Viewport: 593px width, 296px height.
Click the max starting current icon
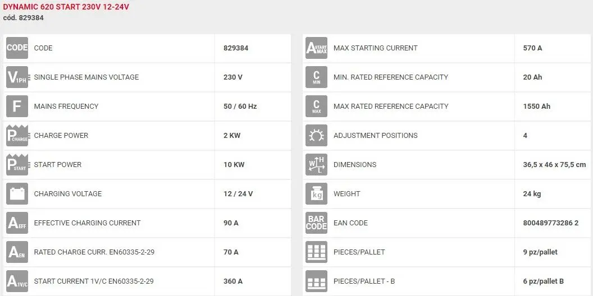(317, 48)
